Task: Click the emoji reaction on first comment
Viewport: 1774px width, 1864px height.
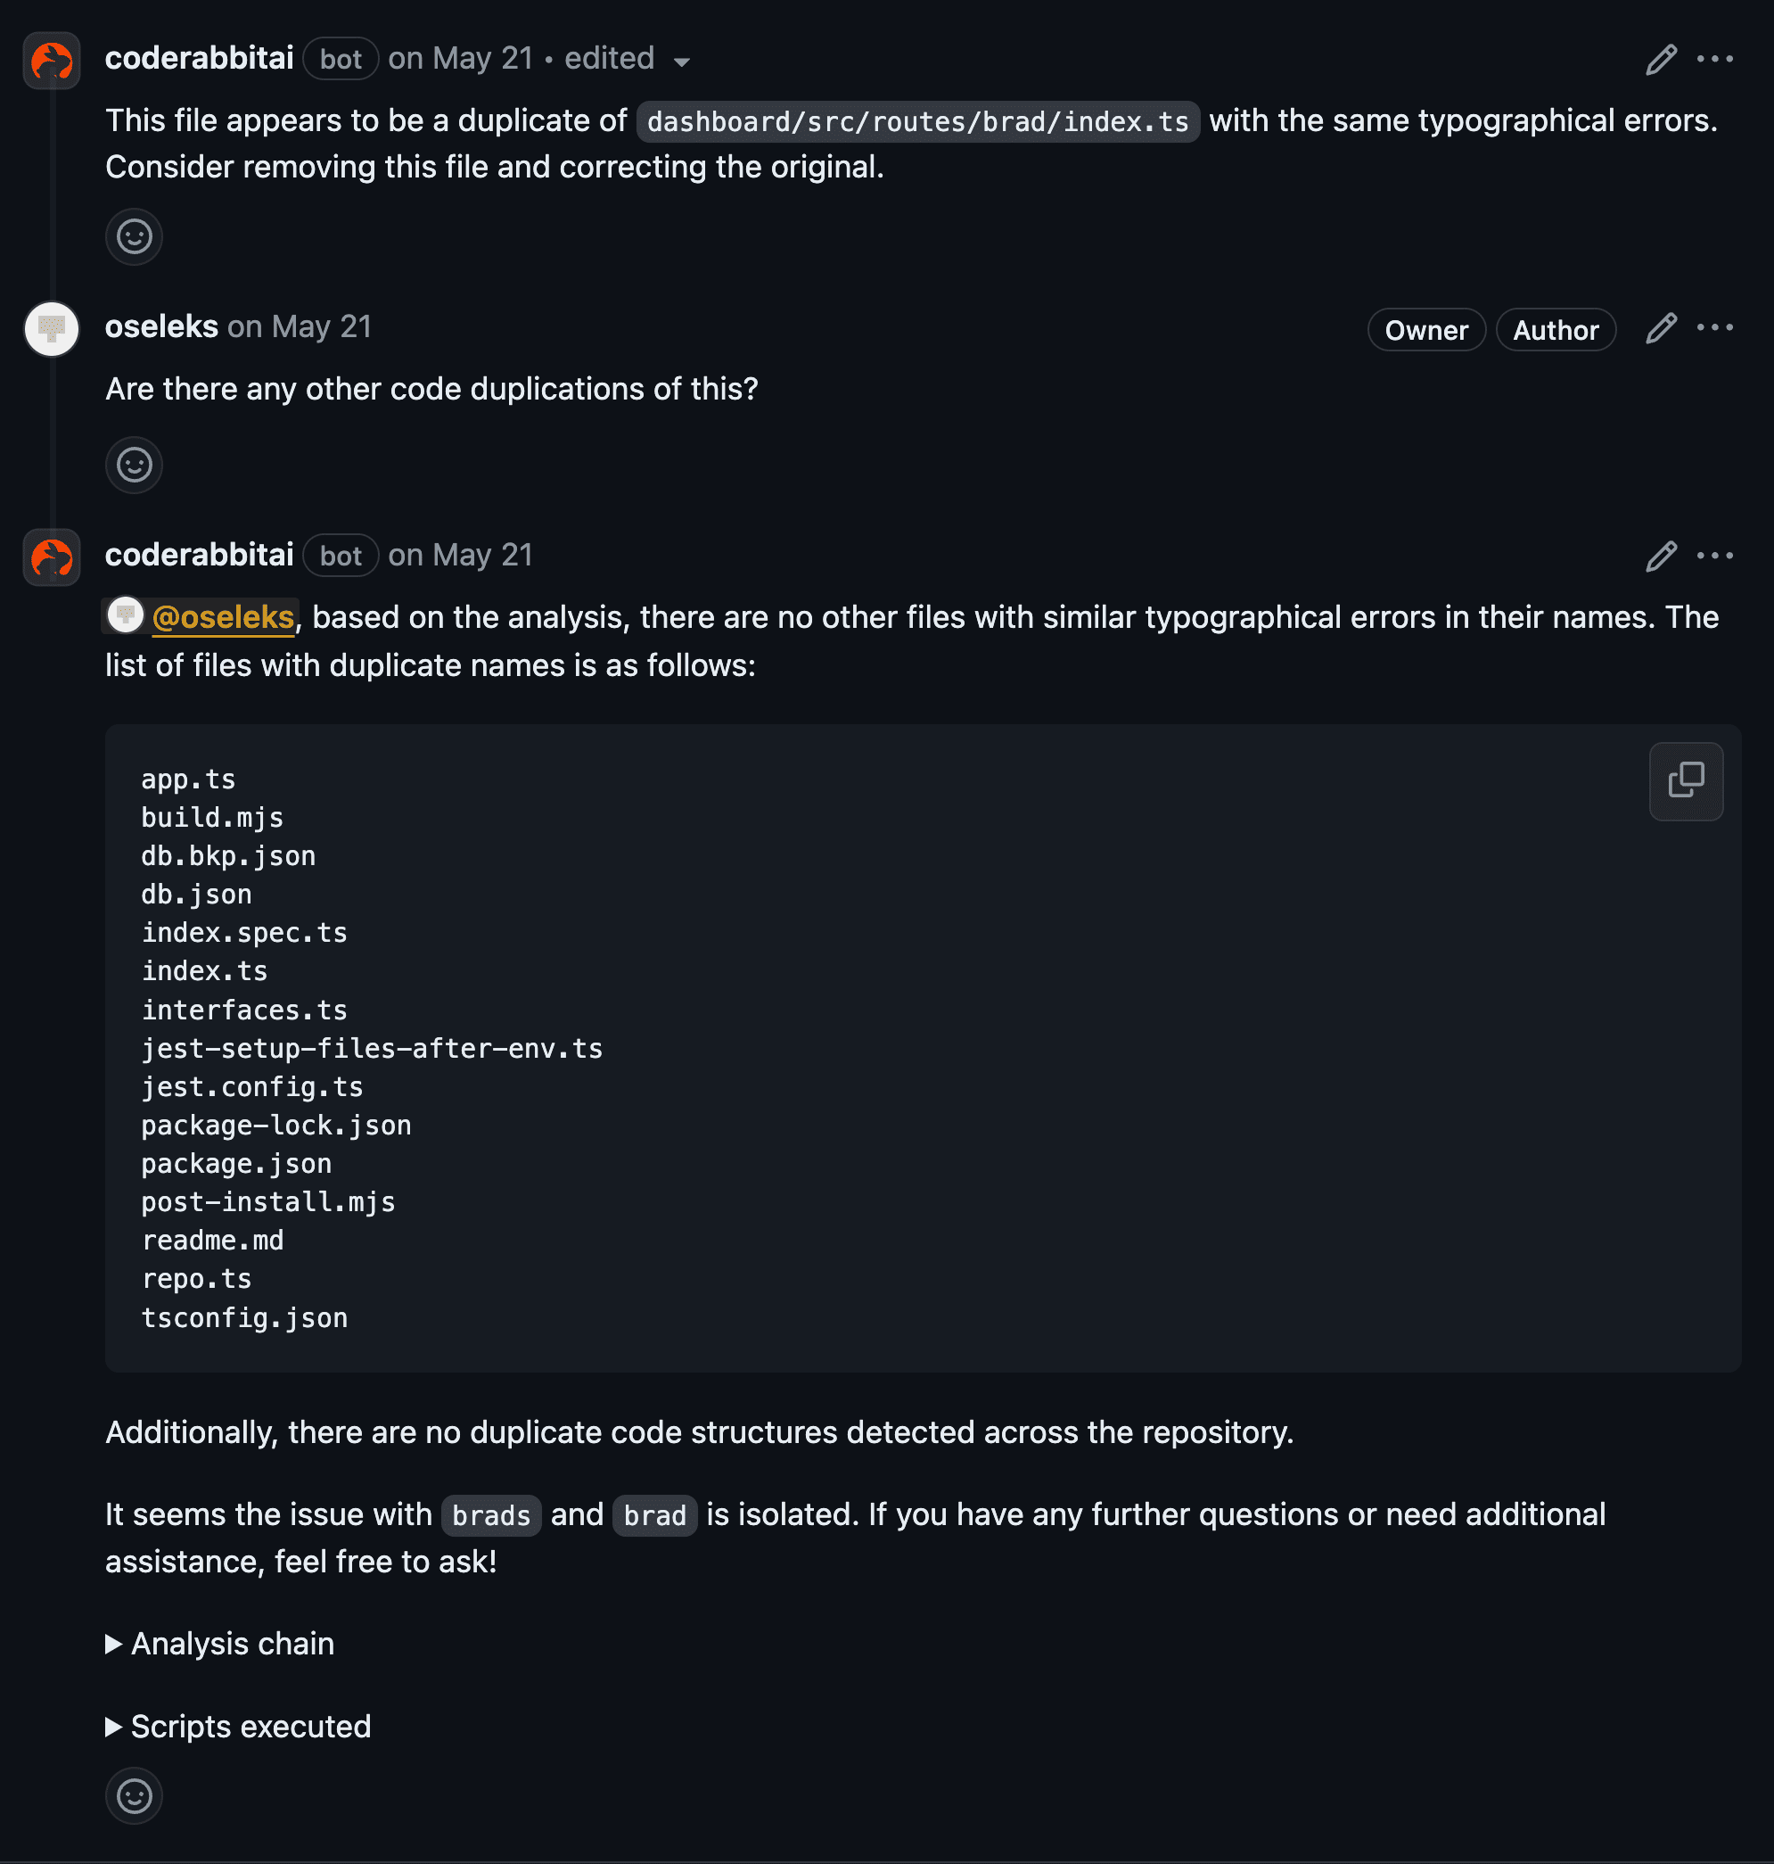Action: (133, 235)
